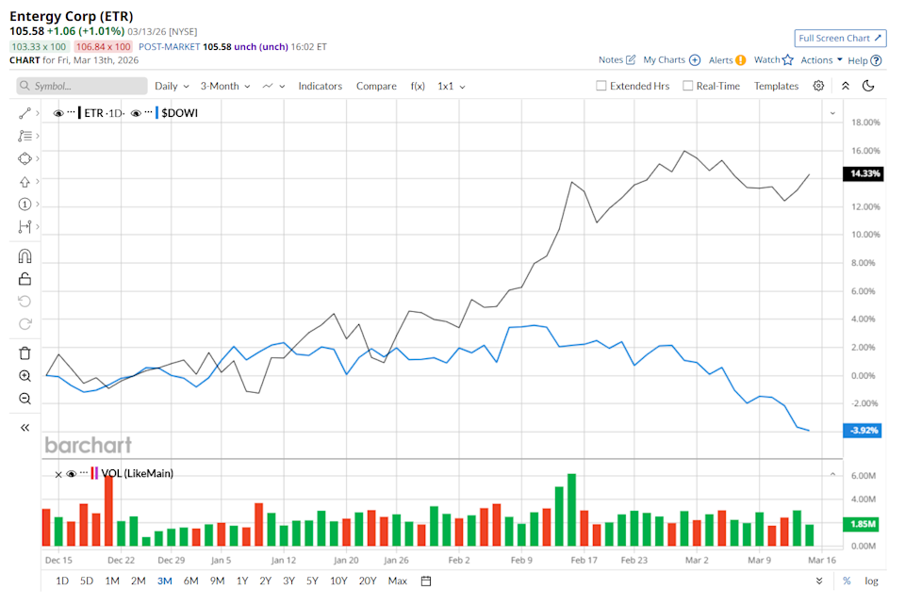Activate the magnet snap tool
The image size is (905, 606).
25,256
